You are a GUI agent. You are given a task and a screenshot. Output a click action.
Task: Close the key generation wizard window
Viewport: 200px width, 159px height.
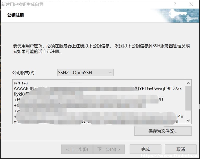[x=191, y=5]
